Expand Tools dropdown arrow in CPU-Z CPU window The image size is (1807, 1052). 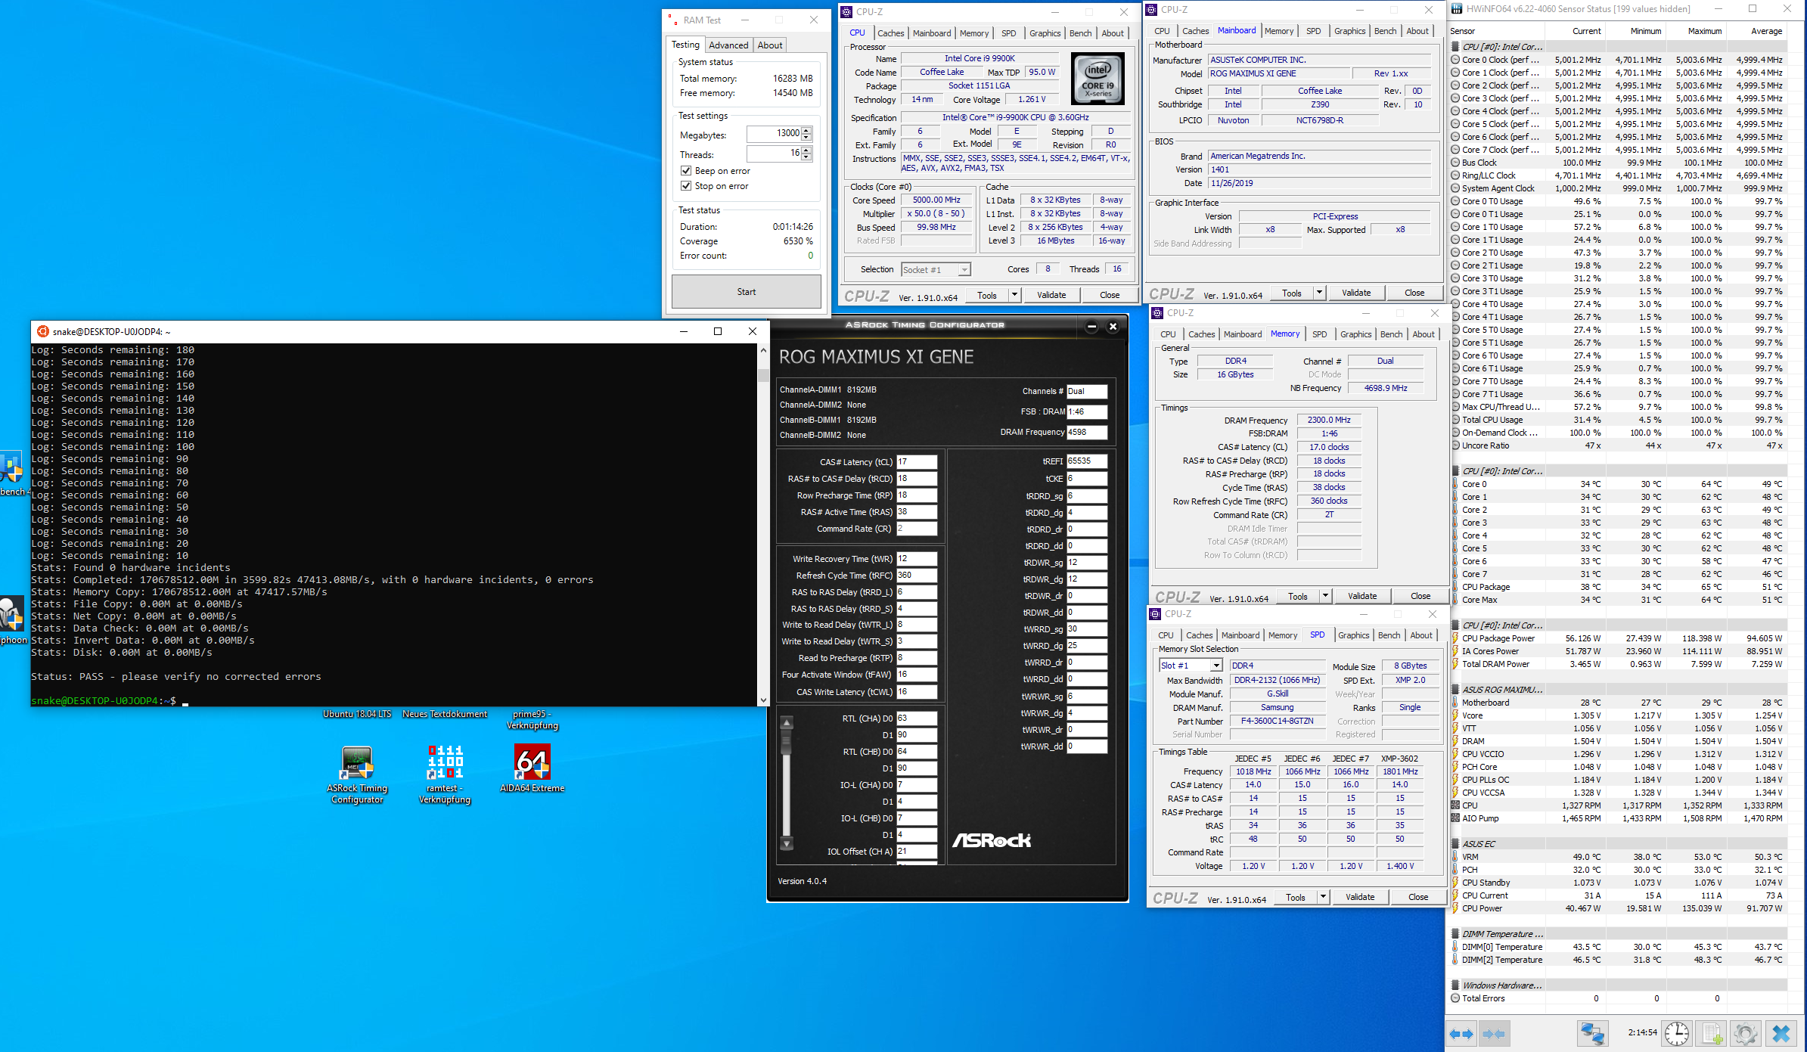click(x=1014, y=295)
